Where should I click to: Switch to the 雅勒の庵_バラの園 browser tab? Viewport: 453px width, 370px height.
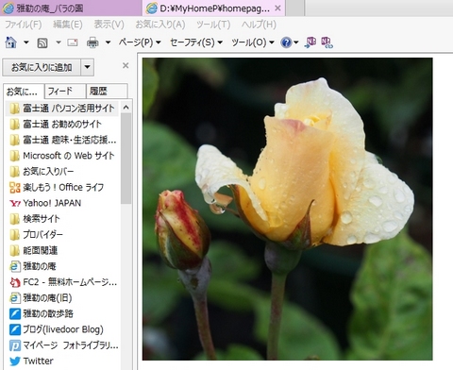(x=71, y=8)
